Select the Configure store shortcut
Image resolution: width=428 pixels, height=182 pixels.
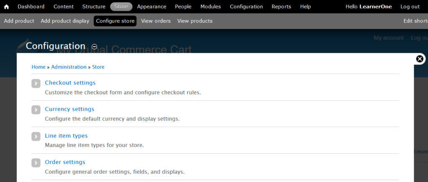(115, 21)
